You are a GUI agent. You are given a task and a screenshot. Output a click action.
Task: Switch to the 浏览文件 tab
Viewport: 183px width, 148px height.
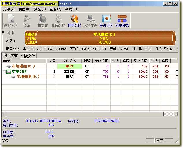coord(28,56)
